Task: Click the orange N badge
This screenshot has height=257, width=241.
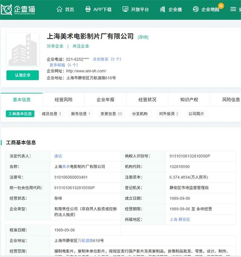Action: point(221,6)
